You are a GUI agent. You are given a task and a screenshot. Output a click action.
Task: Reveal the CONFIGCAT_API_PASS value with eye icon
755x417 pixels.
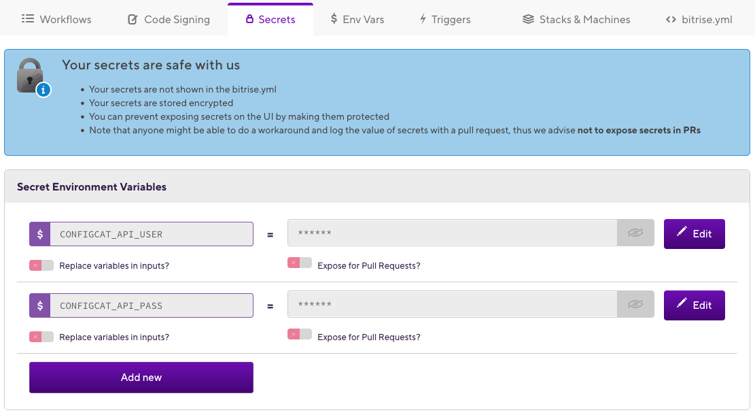(x=635, y=305)
